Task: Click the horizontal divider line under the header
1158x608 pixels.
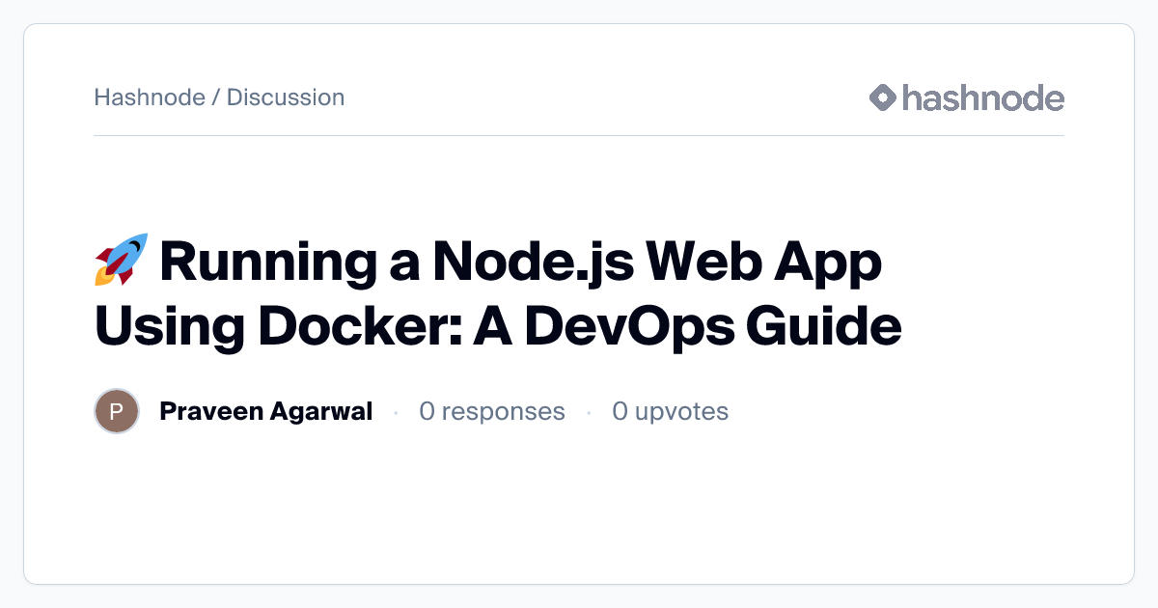Action: (579, 136)
